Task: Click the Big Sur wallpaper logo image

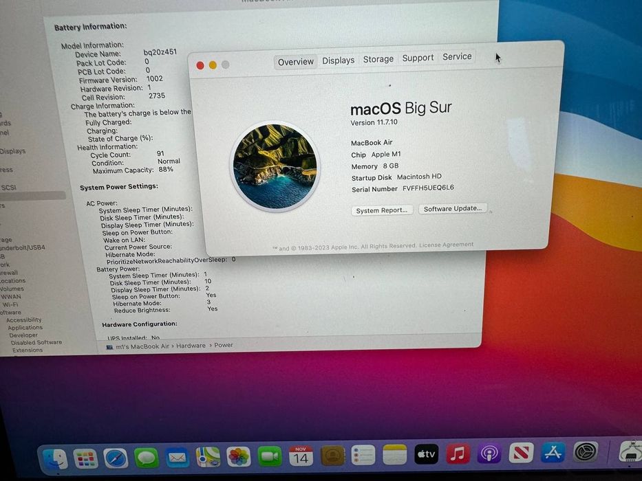Action: (275, 166)
